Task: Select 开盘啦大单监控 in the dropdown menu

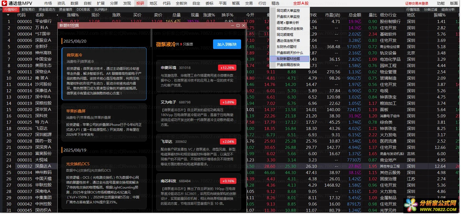Action: [x=290, y=16]
